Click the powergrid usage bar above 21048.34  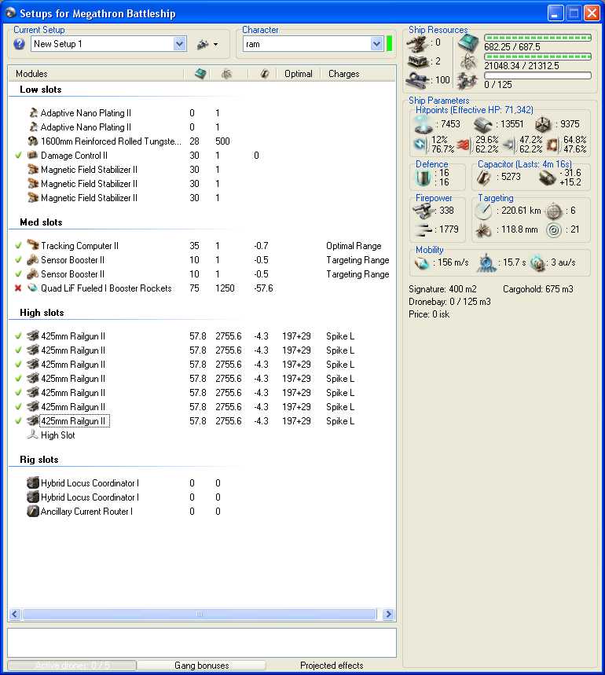click(537, 57)
